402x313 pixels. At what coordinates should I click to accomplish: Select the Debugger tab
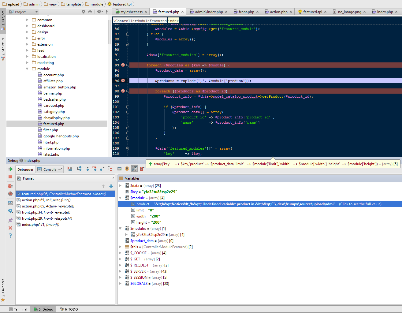pyautogui.click(x=25, y=170)
